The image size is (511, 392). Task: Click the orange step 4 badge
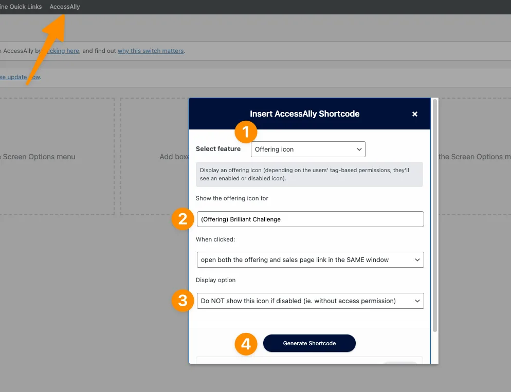pos(246,344)
